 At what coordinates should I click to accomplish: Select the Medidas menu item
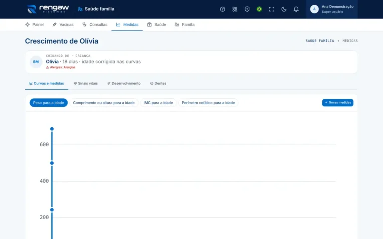pos(127,24)
